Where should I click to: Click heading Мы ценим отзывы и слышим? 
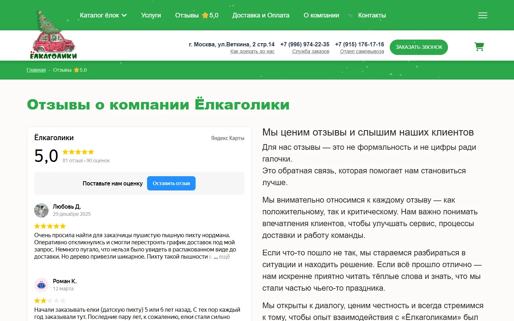pos(368,132)
